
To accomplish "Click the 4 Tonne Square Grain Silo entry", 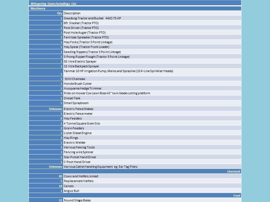I will click(82, 123).
